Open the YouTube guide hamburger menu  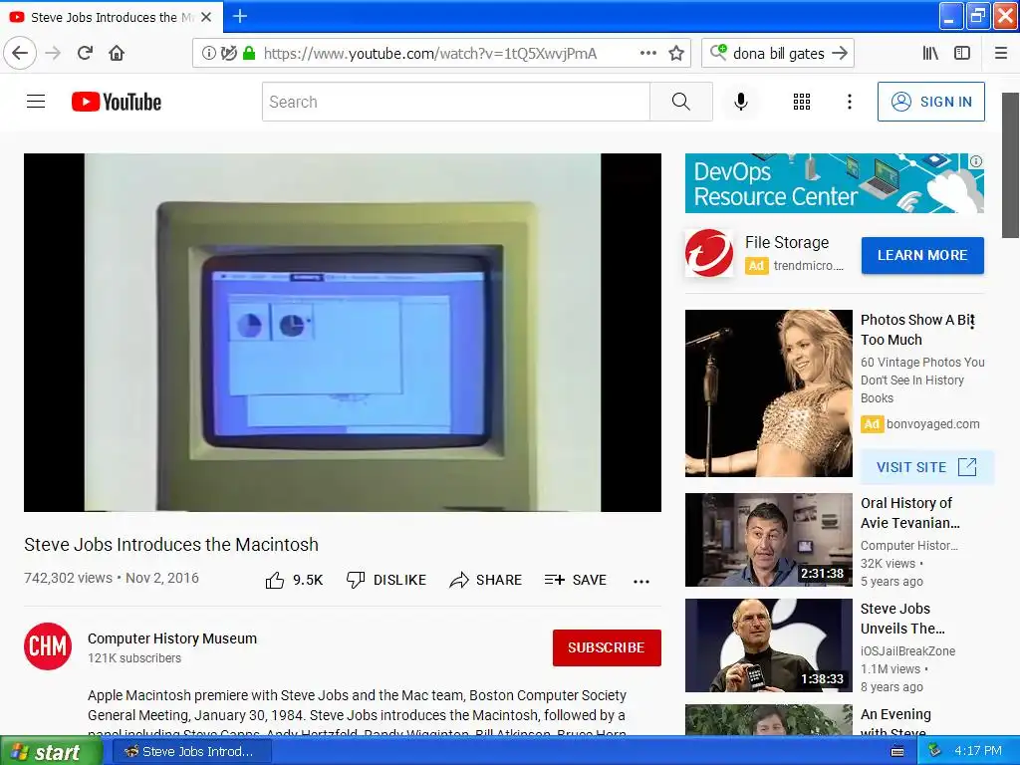click(x=36, y=102)
